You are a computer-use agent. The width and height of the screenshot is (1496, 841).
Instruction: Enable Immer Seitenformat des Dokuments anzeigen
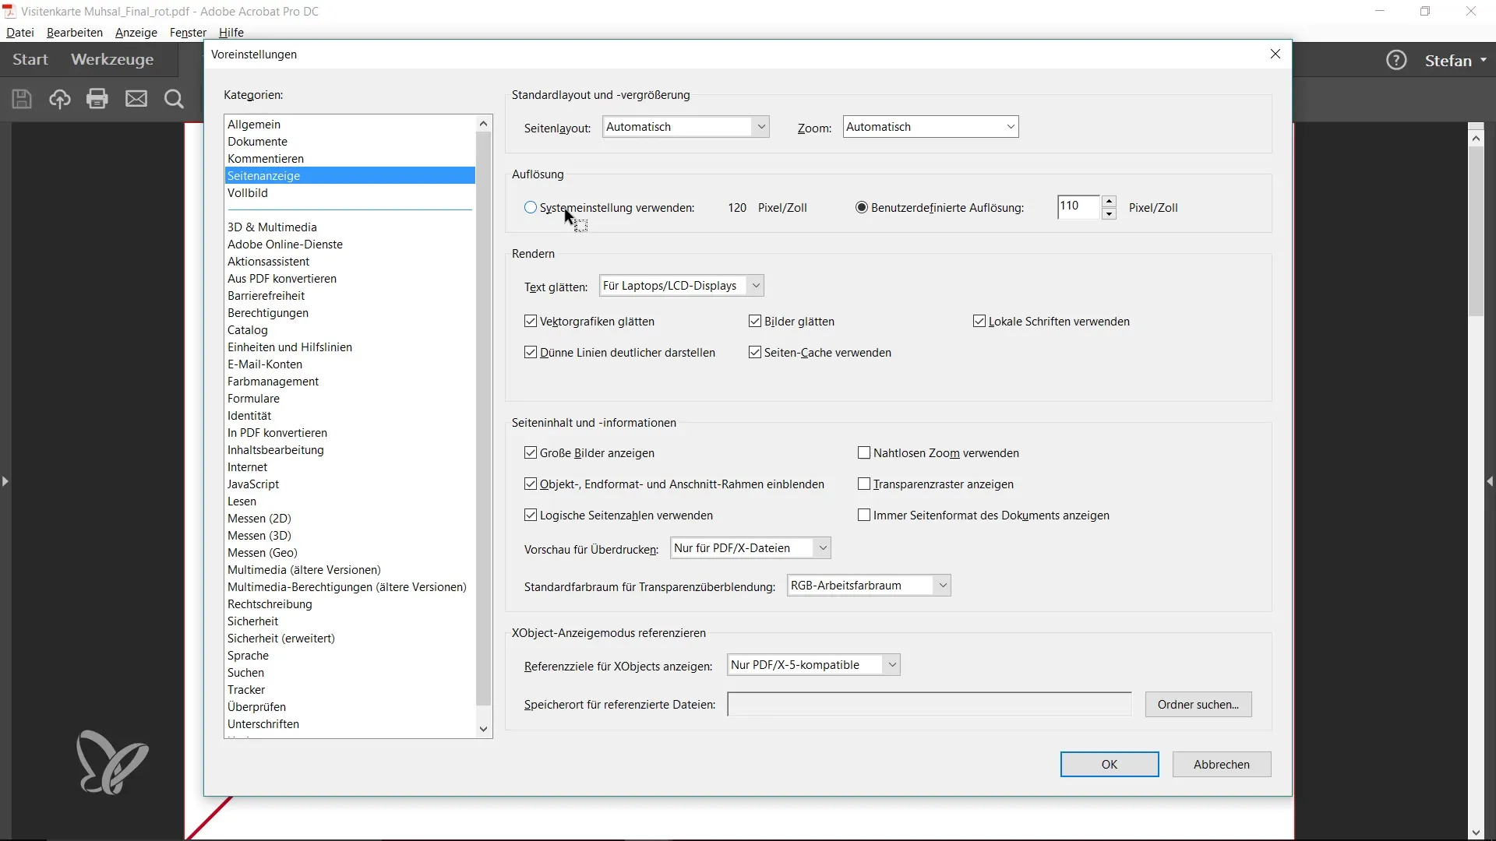[864, 515]
